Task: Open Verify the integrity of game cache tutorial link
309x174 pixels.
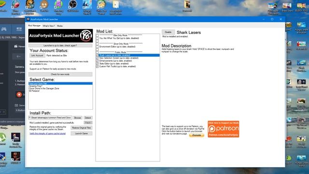Action: click(x=47, y=133)
